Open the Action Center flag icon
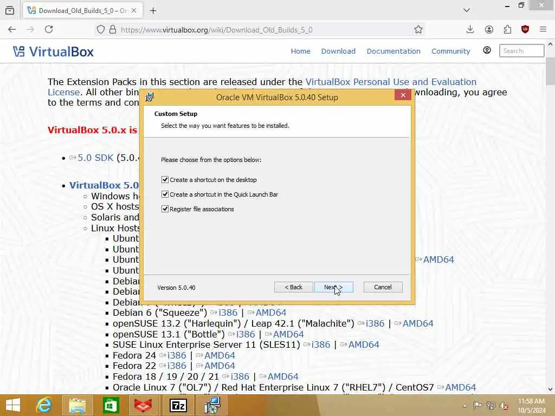 click(477, 406)
